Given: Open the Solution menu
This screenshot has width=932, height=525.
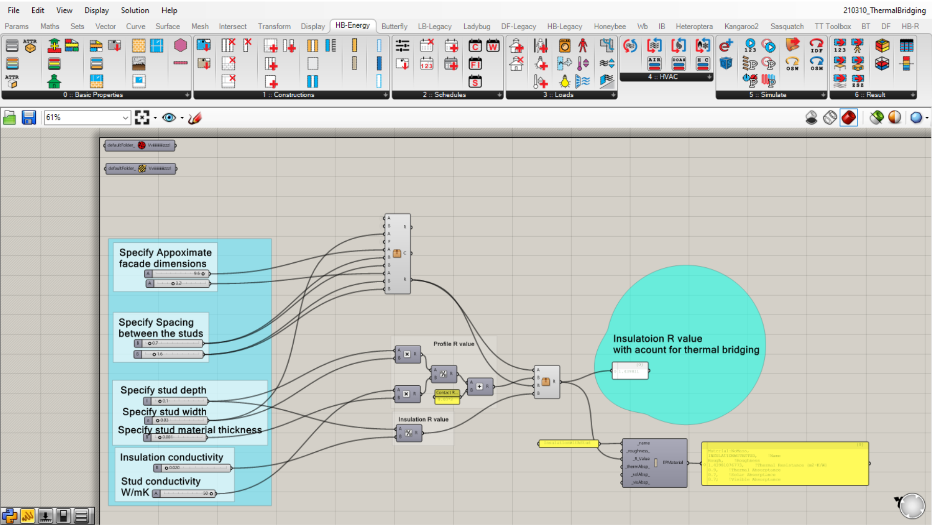Looking at the screenshot, I should point(135,10).
